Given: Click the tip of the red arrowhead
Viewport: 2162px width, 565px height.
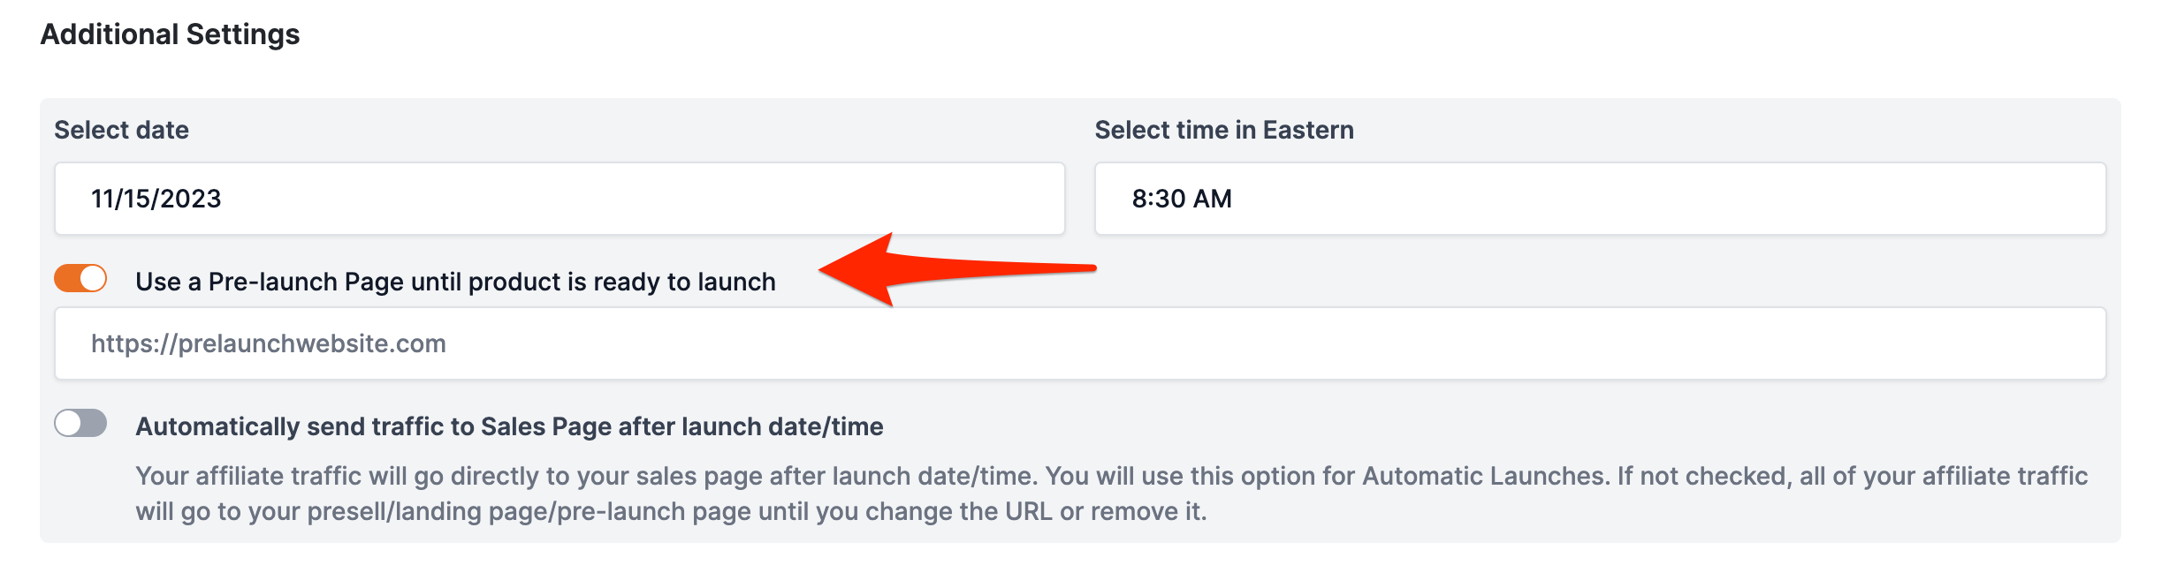Looking at the screenshot, I should point(824,270).
